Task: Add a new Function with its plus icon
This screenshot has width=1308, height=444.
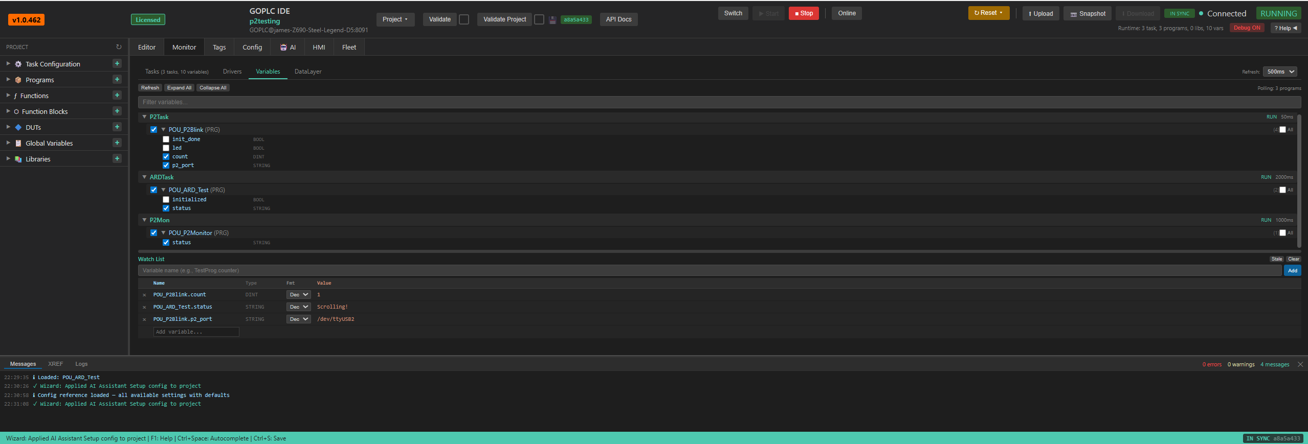Action: tap(117, 96)
